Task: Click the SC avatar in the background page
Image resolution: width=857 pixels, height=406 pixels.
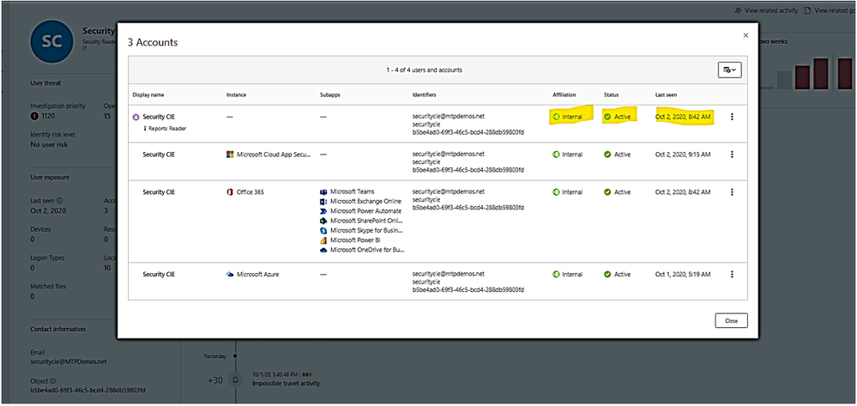Action: coord(53,41)
